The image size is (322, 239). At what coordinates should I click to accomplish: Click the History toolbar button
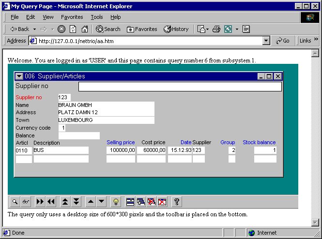pyautogui.click(x=176, y=29)
